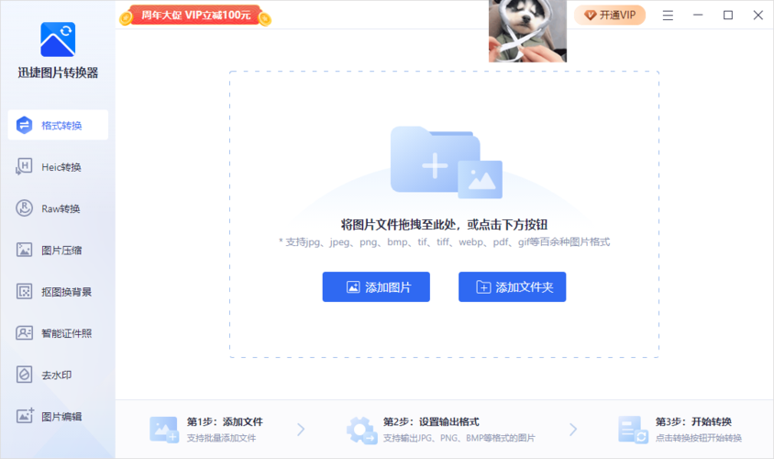Open the 去水印 text entry
This screenshot has height=459, width=774.
point(56,375)
